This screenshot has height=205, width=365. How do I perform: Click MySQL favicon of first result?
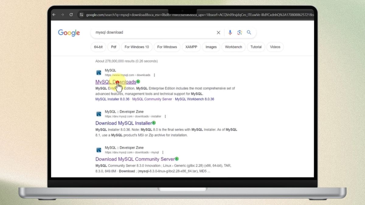pyautogui.click(x=99, y=73)
